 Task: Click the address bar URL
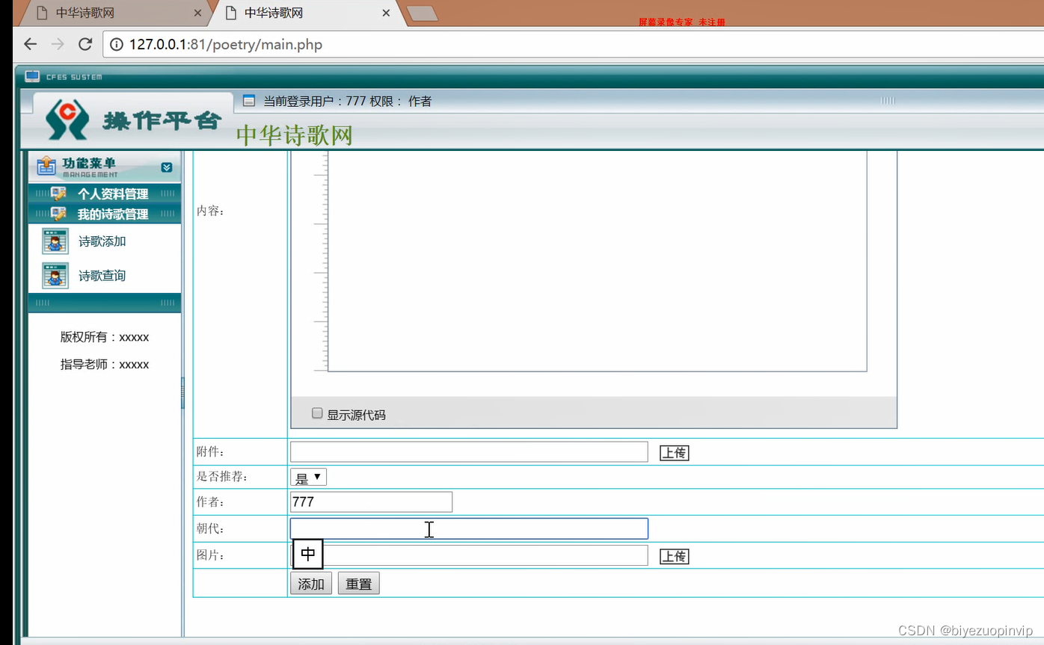[x=226, y=45]
